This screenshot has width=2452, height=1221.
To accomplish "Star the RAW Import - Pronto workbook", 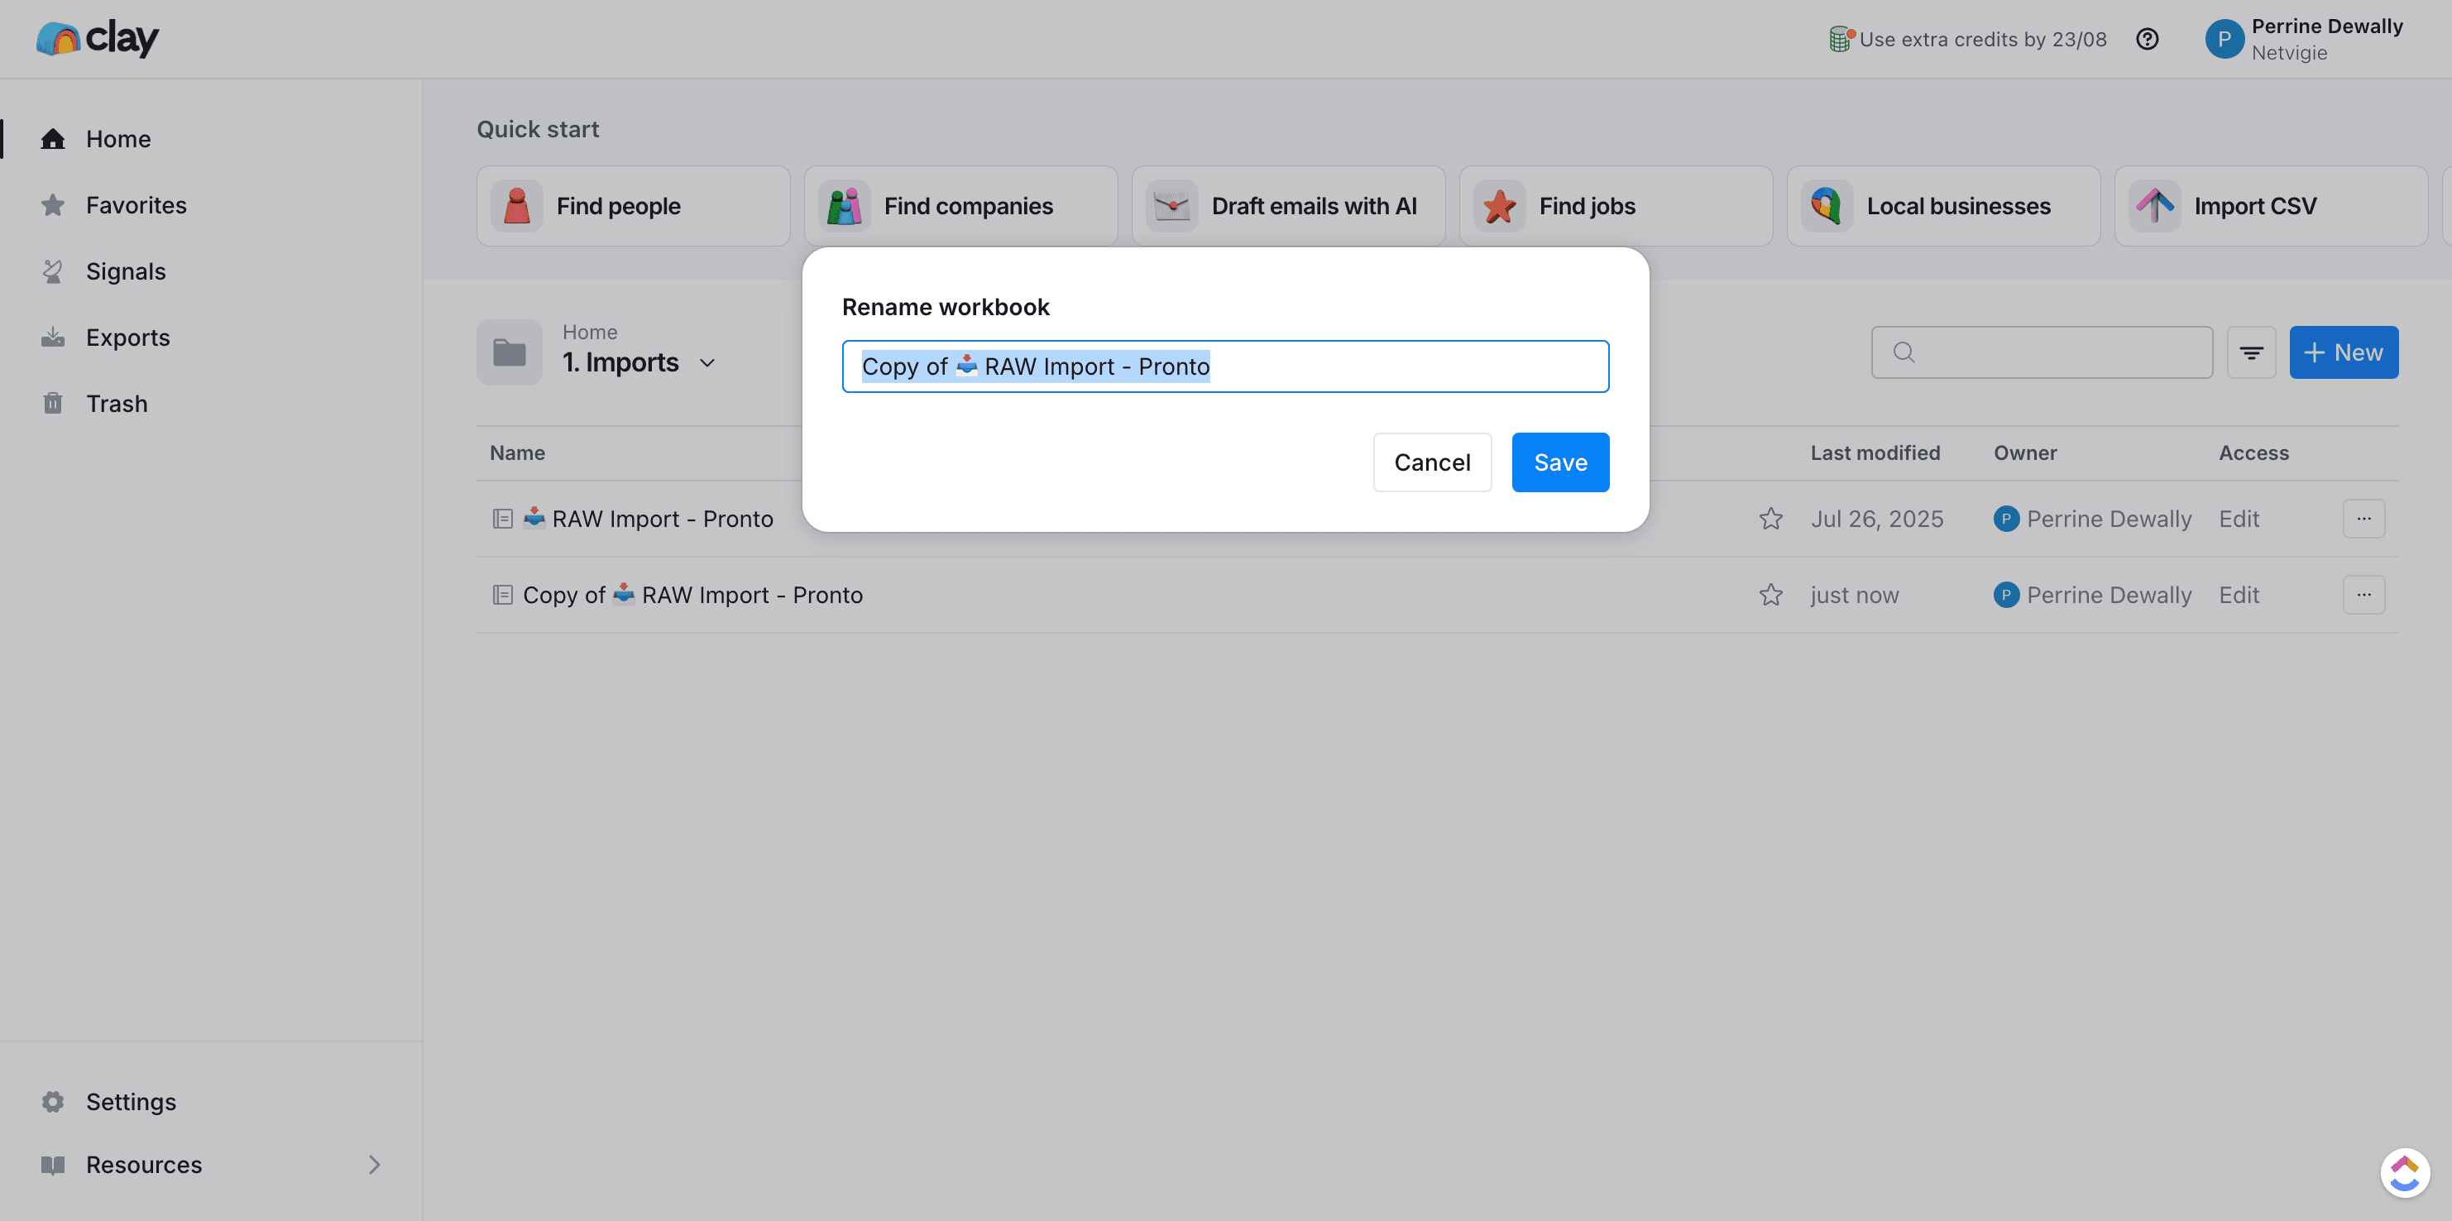I will (x=1770, y=519).
